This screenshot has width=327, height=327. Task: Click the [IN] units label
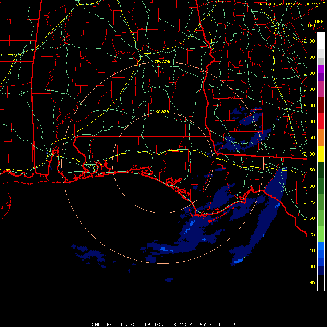pos(310,25)
